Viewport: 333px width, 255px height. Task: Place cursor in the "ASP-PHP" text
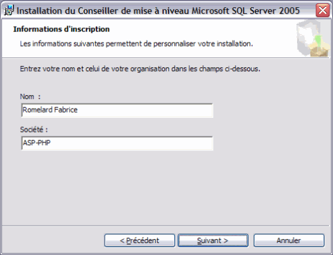click(37, 142)
